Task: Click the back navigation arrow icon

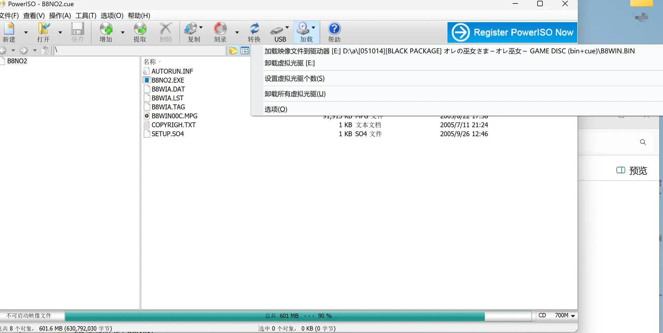Action: [3, 50]
